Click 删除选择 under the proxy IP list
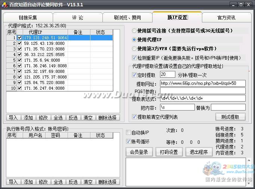255x189 pixels. 108,118
